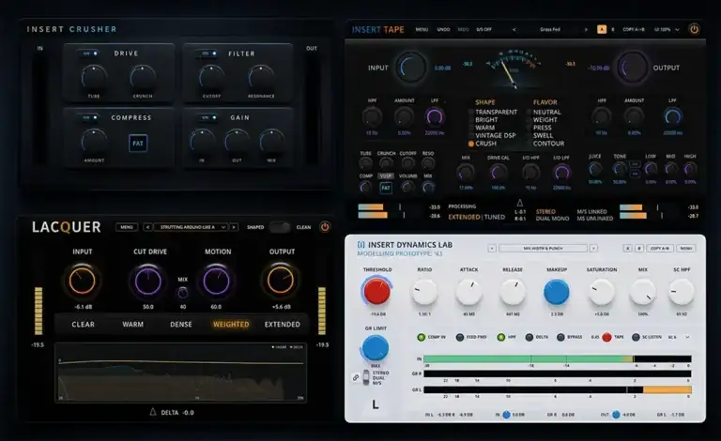Open the Lacquer preset dropdown

[191, 227]
